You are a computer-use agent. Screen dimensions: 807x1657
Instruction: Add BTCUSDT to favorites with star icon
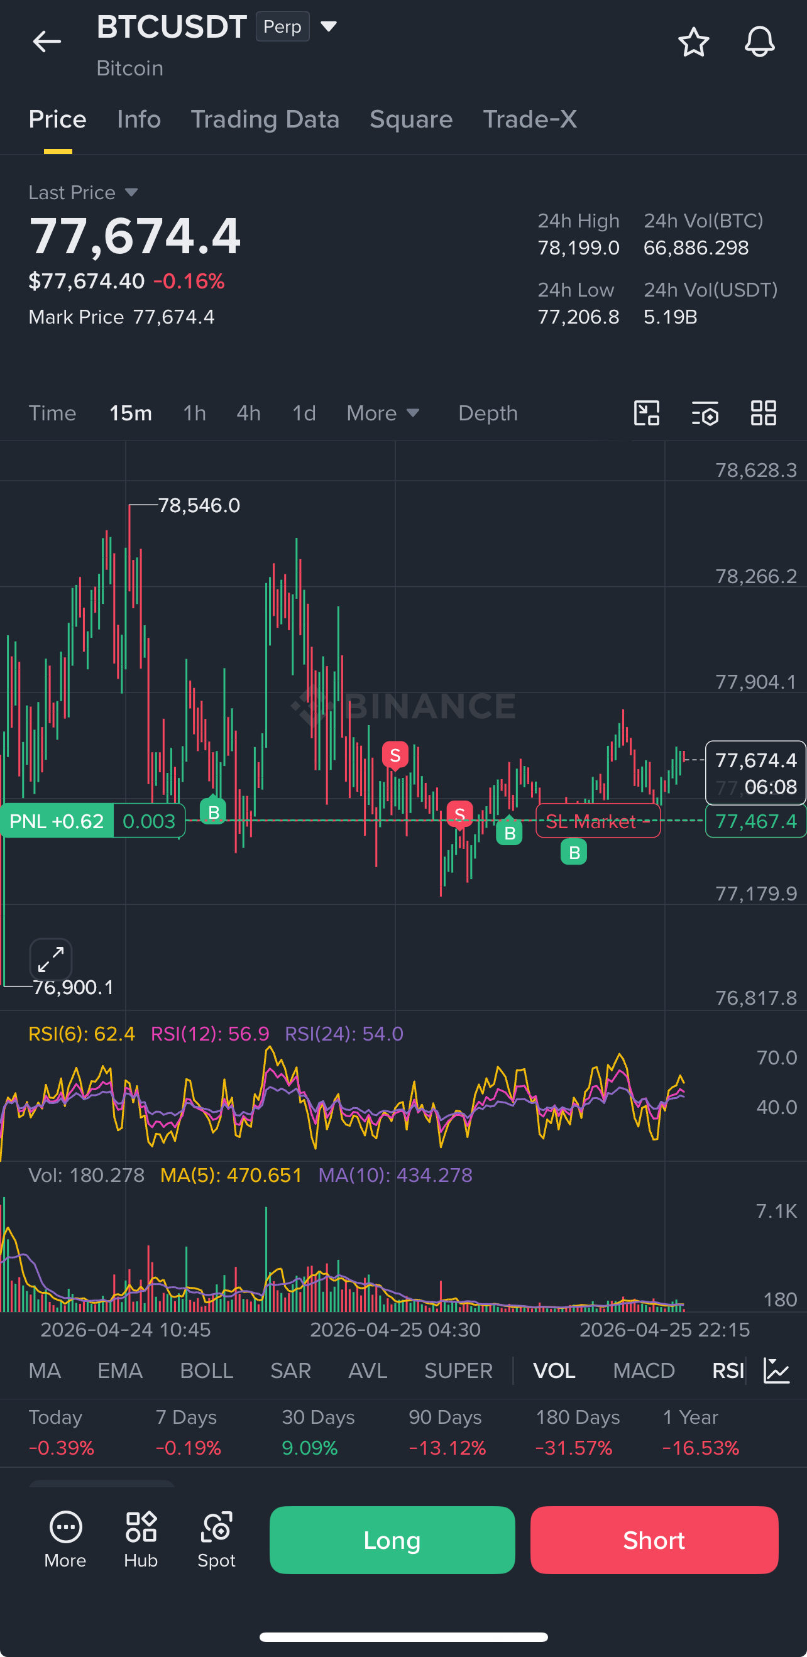pyautogui.click(x=694, y=42)
